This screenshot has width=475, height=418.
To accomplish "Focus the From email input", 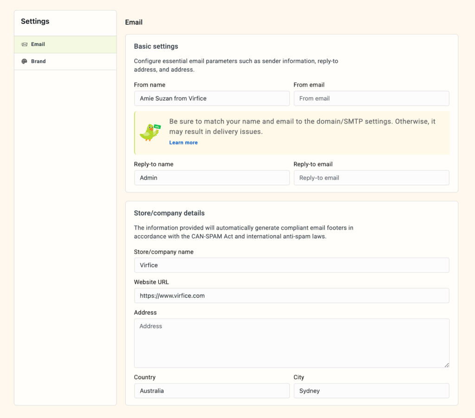I will pos(372,99).
